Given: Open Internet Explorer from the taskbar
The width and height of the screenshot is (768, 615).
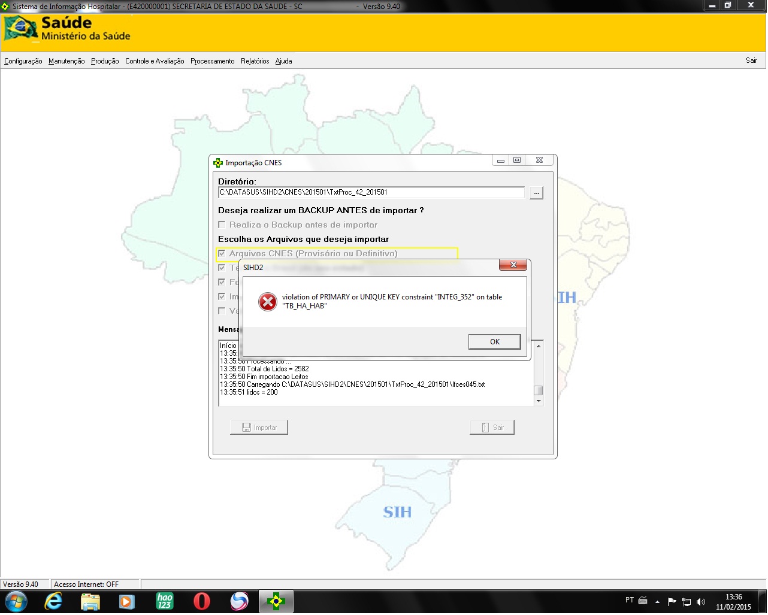Looking at the screenshot, I should pyautogui.click(x=53, y=601).
